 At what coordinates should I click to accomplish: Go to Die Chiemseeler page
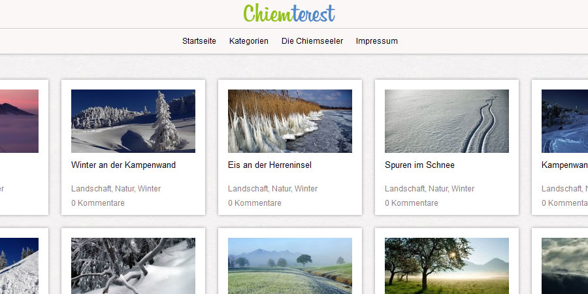(312, 41)
